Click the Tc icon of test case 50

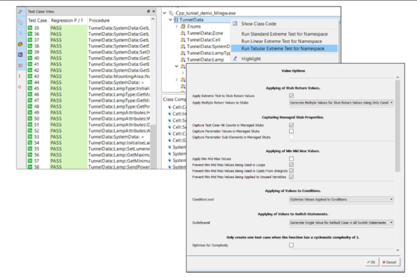pyautogui.click(x=30, y=118)
